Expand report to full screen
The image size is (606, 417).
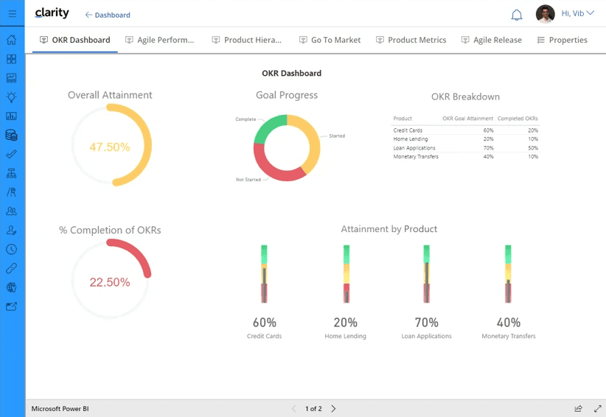coord(597,408)
